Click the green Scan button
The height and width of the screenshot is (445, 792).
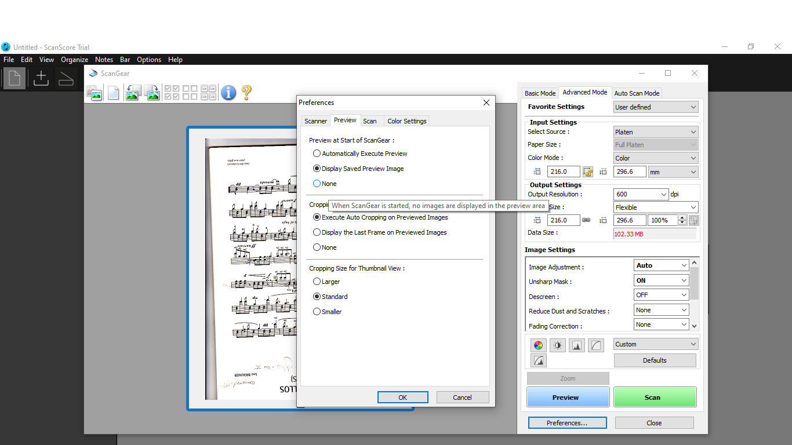(x=655, y=397)
